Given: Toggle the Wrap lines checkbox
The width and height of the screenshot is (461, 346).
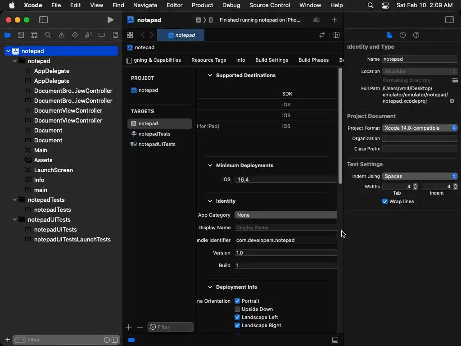Looking at the screenshot, I should [x=384, y=201].
